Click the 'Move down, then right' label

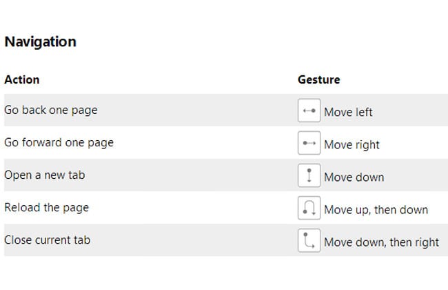pyautogui.click(x=381, y=242)
